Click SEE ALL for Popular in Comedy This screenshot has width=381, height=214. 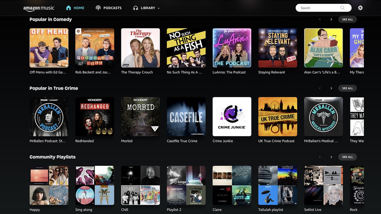coord(347,19)
